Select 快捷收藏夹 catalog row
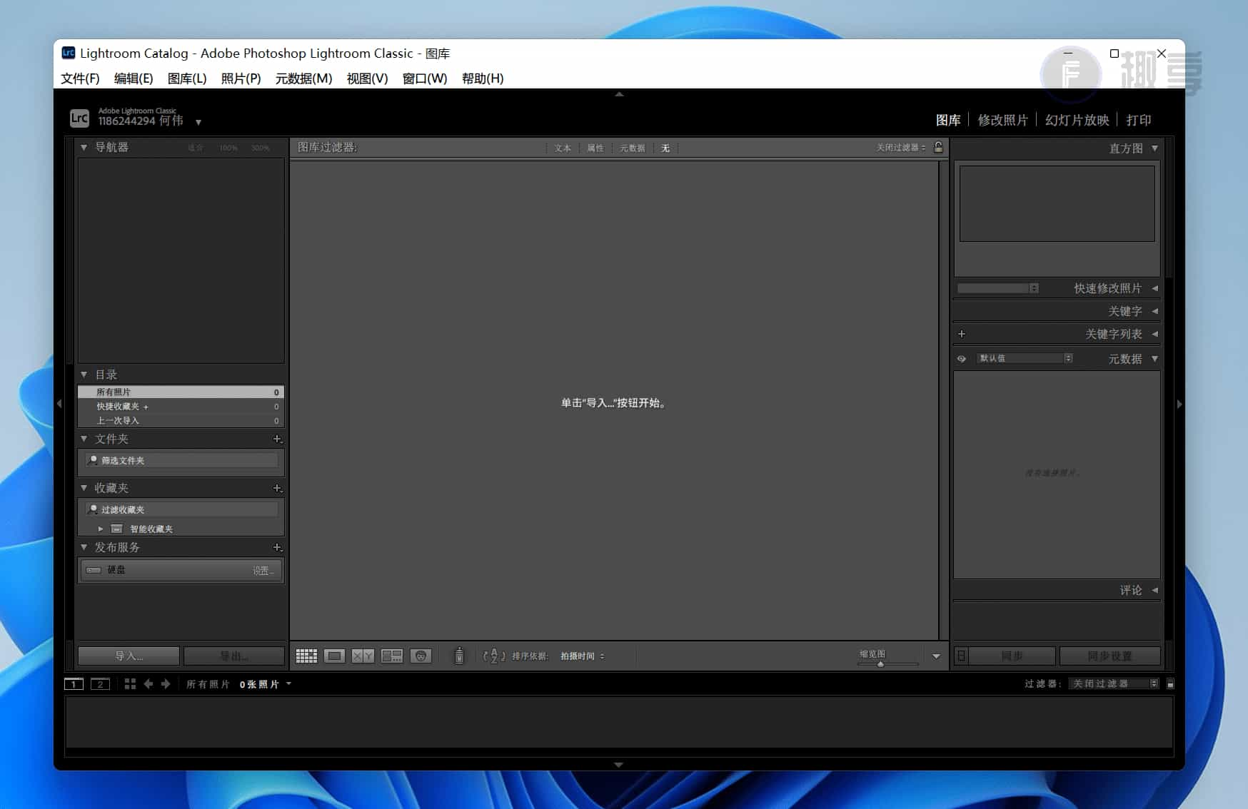This screenshot has width=1248, height=809. pyautogui.click(x=181, y=406)
